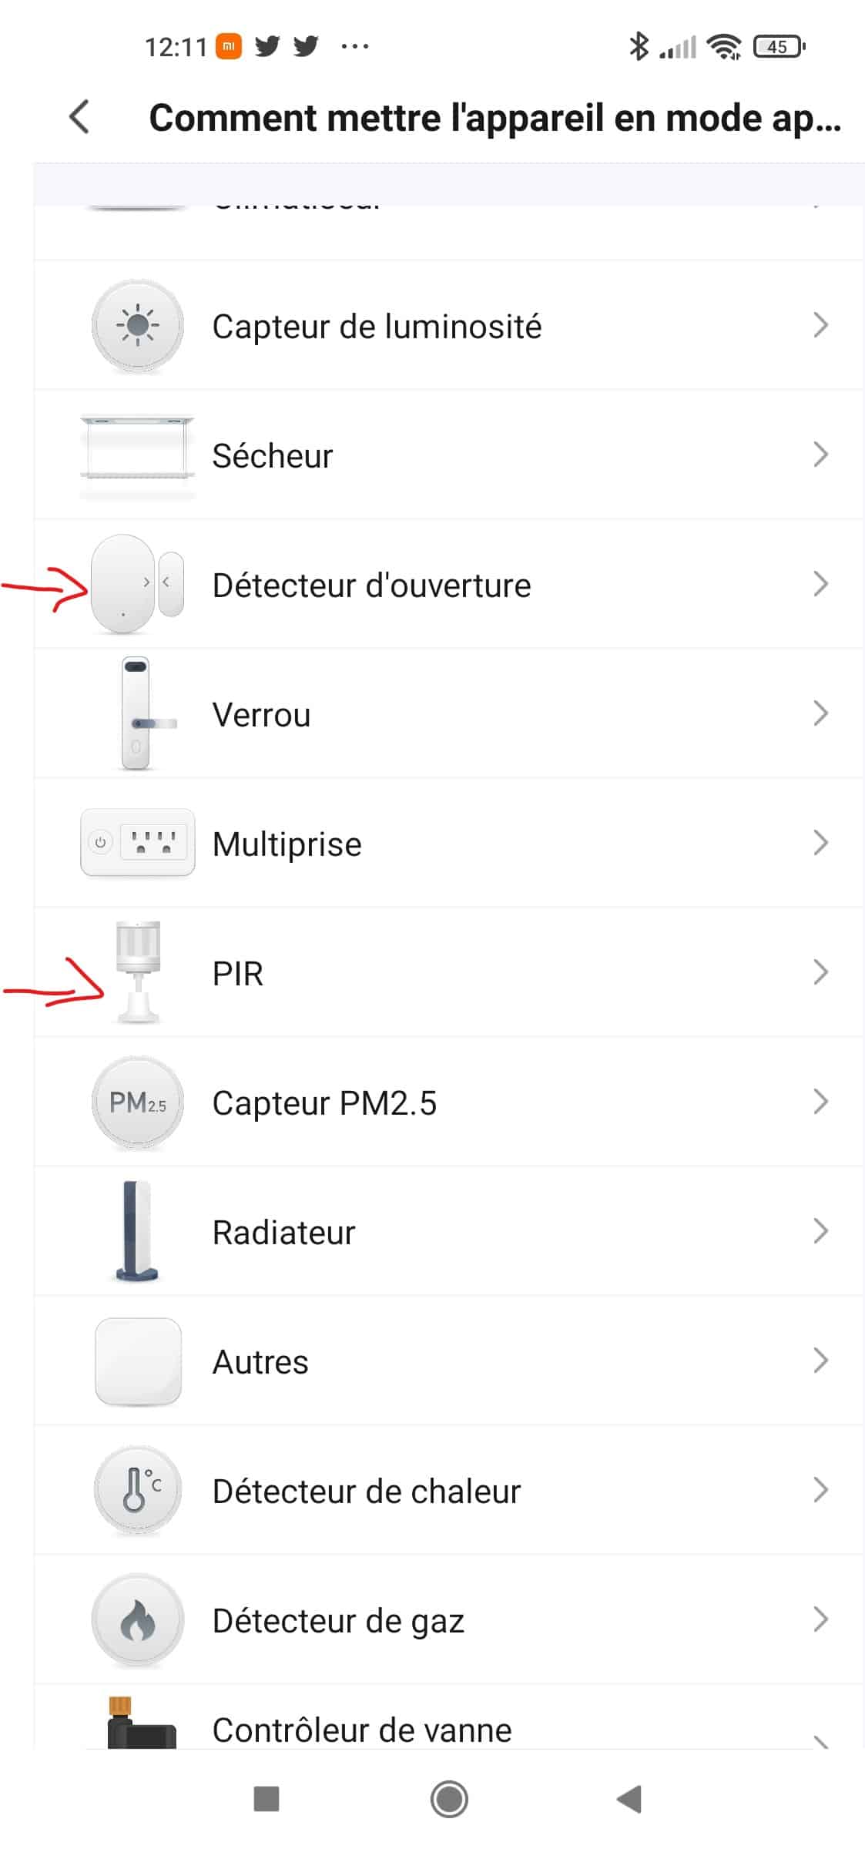Expand chevron beside Radiateur
The height and width of the screenshot is (1849, 865).
(821, 1231)
